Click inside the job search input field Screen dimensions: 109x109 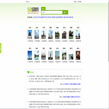click(52, 12)
